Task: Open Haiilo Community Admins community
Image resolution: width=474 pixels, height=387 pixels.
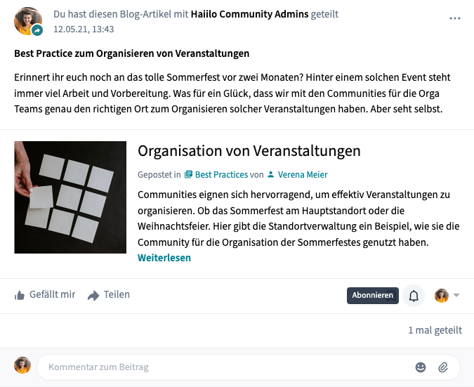Action: pyautogui.click(x=249, y=14)
